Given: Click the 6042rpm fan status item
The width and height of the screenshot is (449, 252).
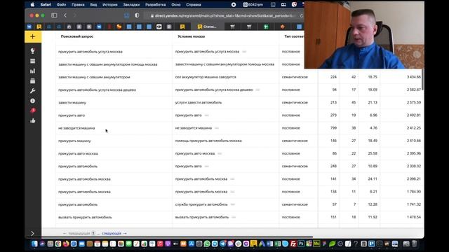Looking at the screenshot, I should (x=253, y=5).
